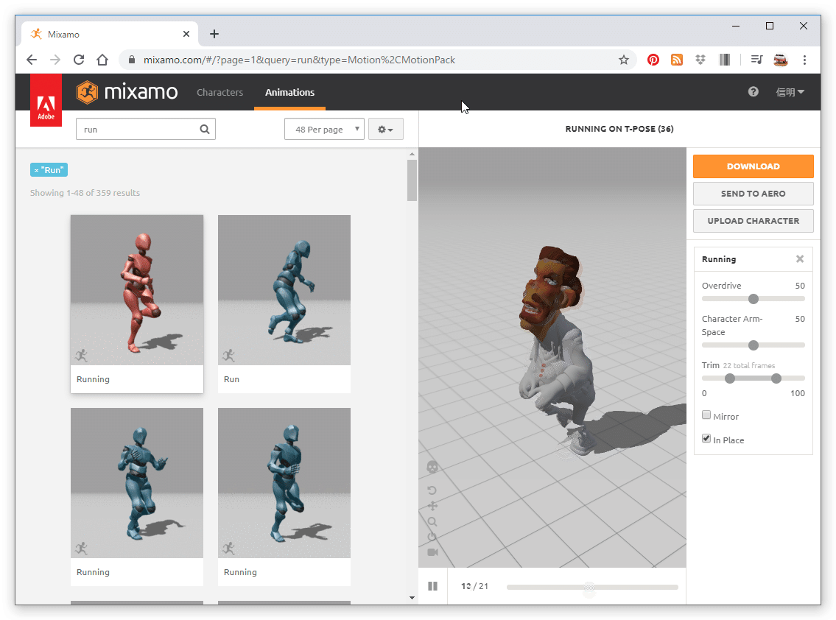
Task: Switch to the Animations tab
Action: tap(289, 92)
